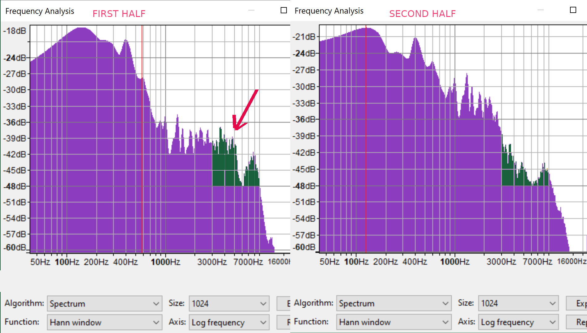Click the cut-off Export button in left window
The height and width of the screenshot is (333, 587).
point(284,304)
